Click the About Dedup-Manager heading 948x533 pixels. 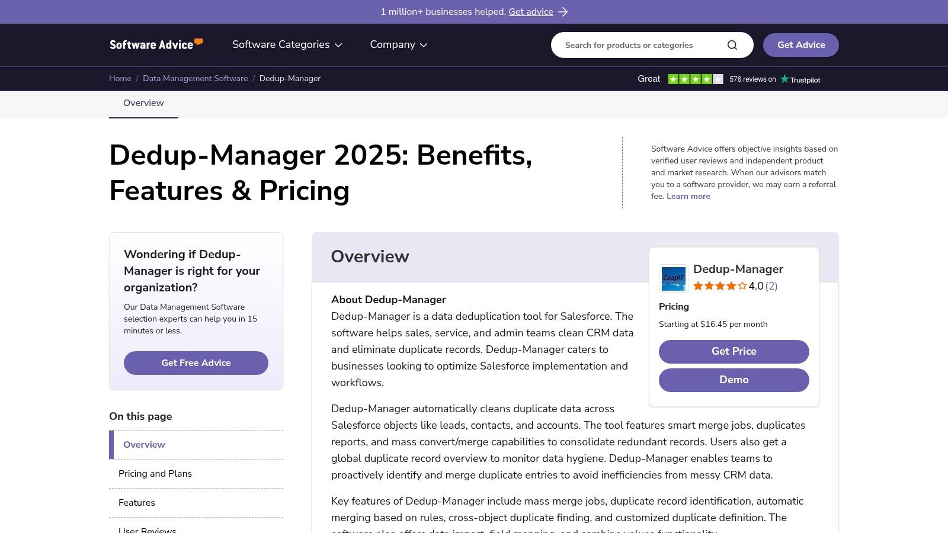click(389, 300)
